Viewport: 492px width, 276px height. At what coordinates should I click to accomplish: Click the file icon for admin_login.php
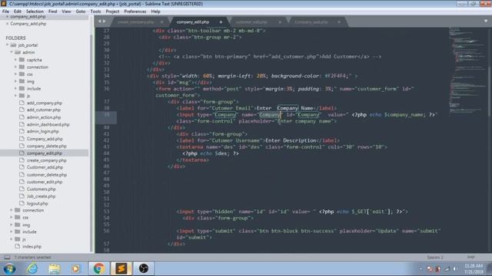(x=22, y=131)
